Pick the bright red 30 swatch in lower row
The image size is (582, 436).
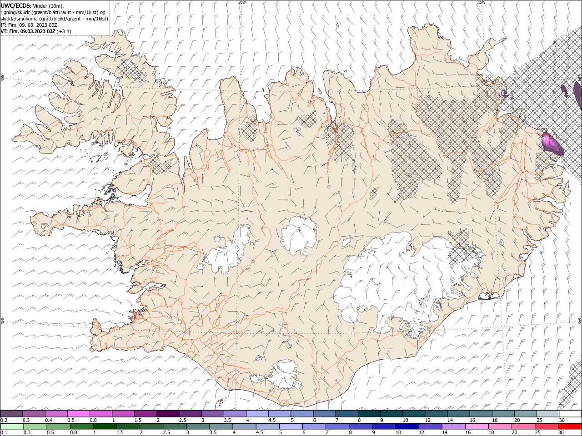pyautogui.click(x=570, y=426)
